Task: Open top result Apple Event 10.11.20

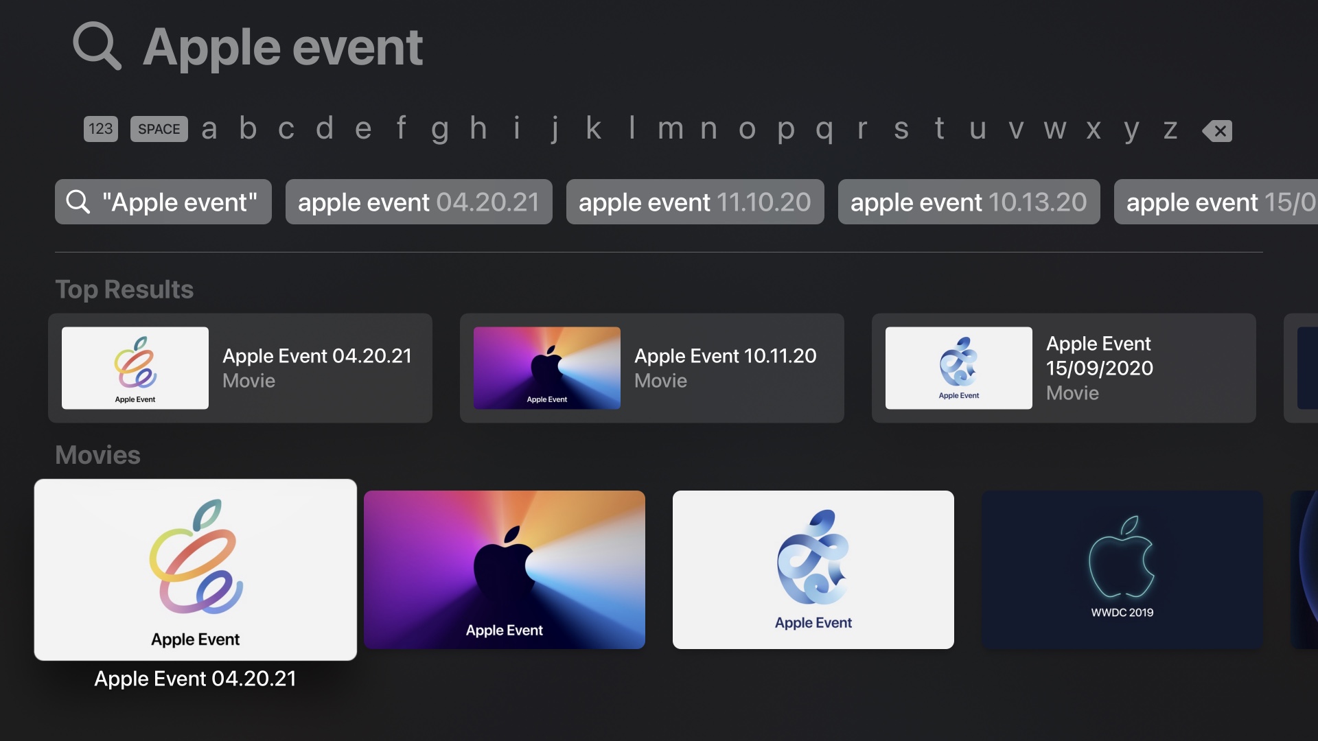Action: point(652,368)
